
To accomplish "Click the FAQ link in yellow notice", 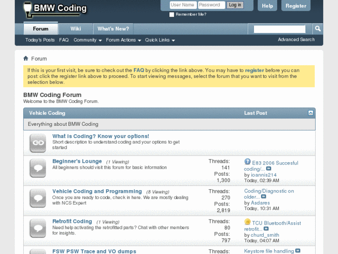I will 139,70.
